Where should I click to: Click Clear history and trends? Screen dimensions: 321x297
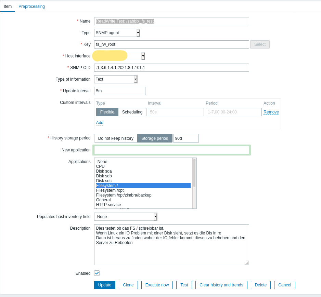click(221, 285)
